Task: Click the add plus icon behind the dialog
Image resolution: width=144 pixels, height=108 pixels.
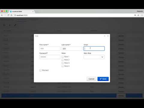Action: [10, 25]
